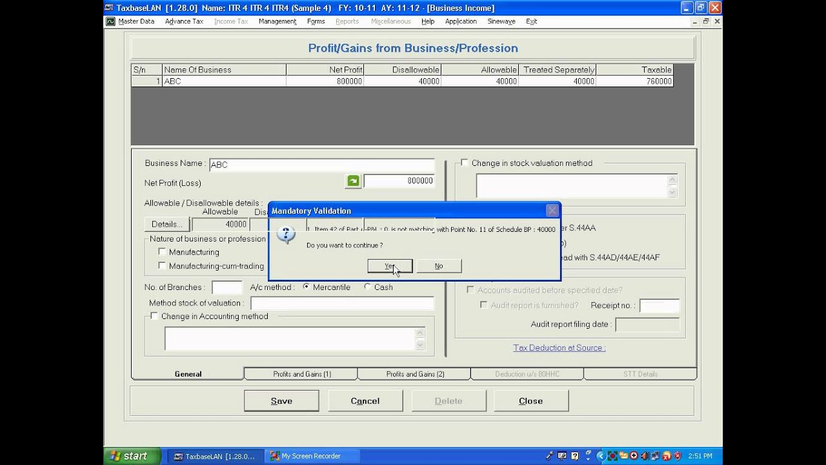Click the Audit report filing date field
Viewport: 826px width, 465px height.
(x=647, y=324)
